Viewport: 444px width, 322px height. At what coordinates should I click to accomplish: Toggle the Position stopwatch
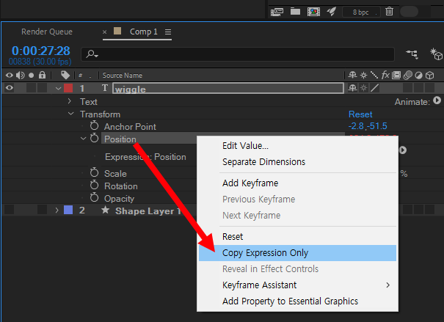(94, 138)
